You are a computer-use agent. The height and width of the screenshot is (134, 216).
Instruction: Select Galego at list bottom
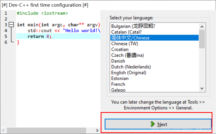(155, 90)
